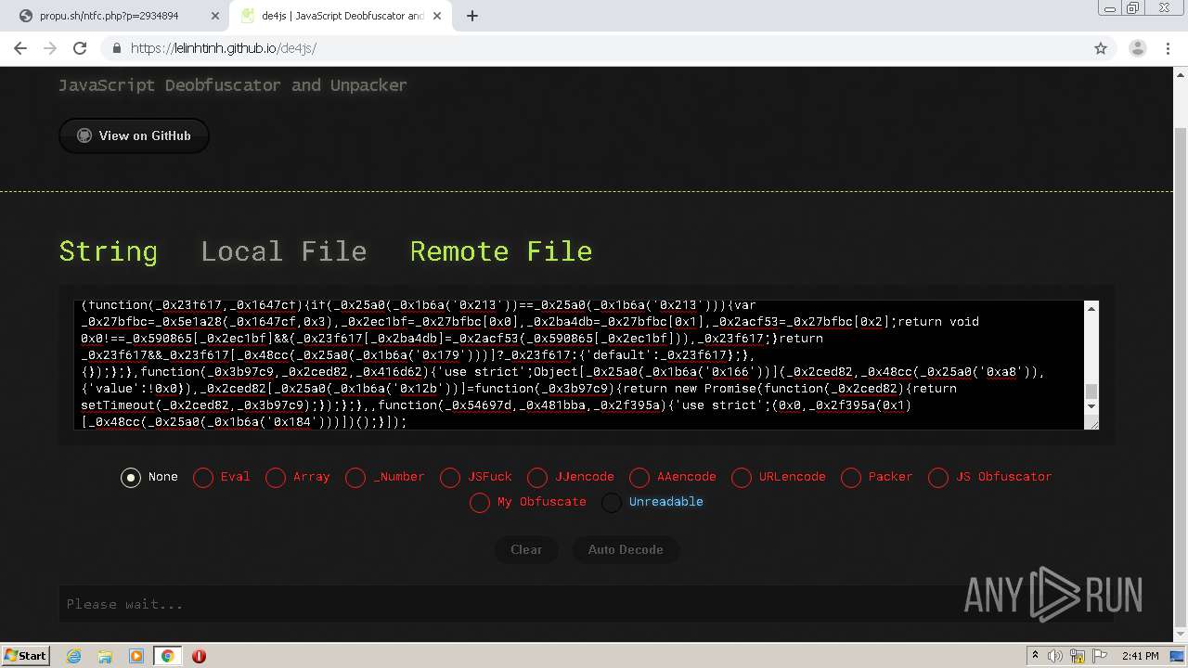Open Windows Explorer from the taskbar
Image resolution: width=1188 pixels, height=668 pixels.
pos(105,656)
